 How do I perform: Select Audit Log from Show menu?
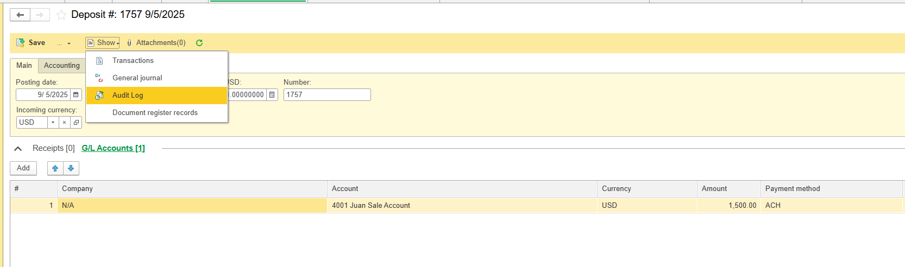pyautogui.click(x=128, y=96)
